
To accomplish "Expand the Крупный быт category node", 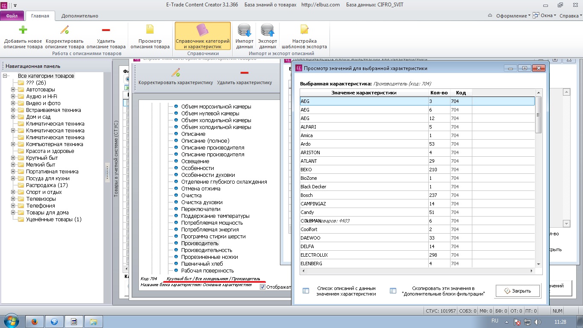I will click(13, 158).
